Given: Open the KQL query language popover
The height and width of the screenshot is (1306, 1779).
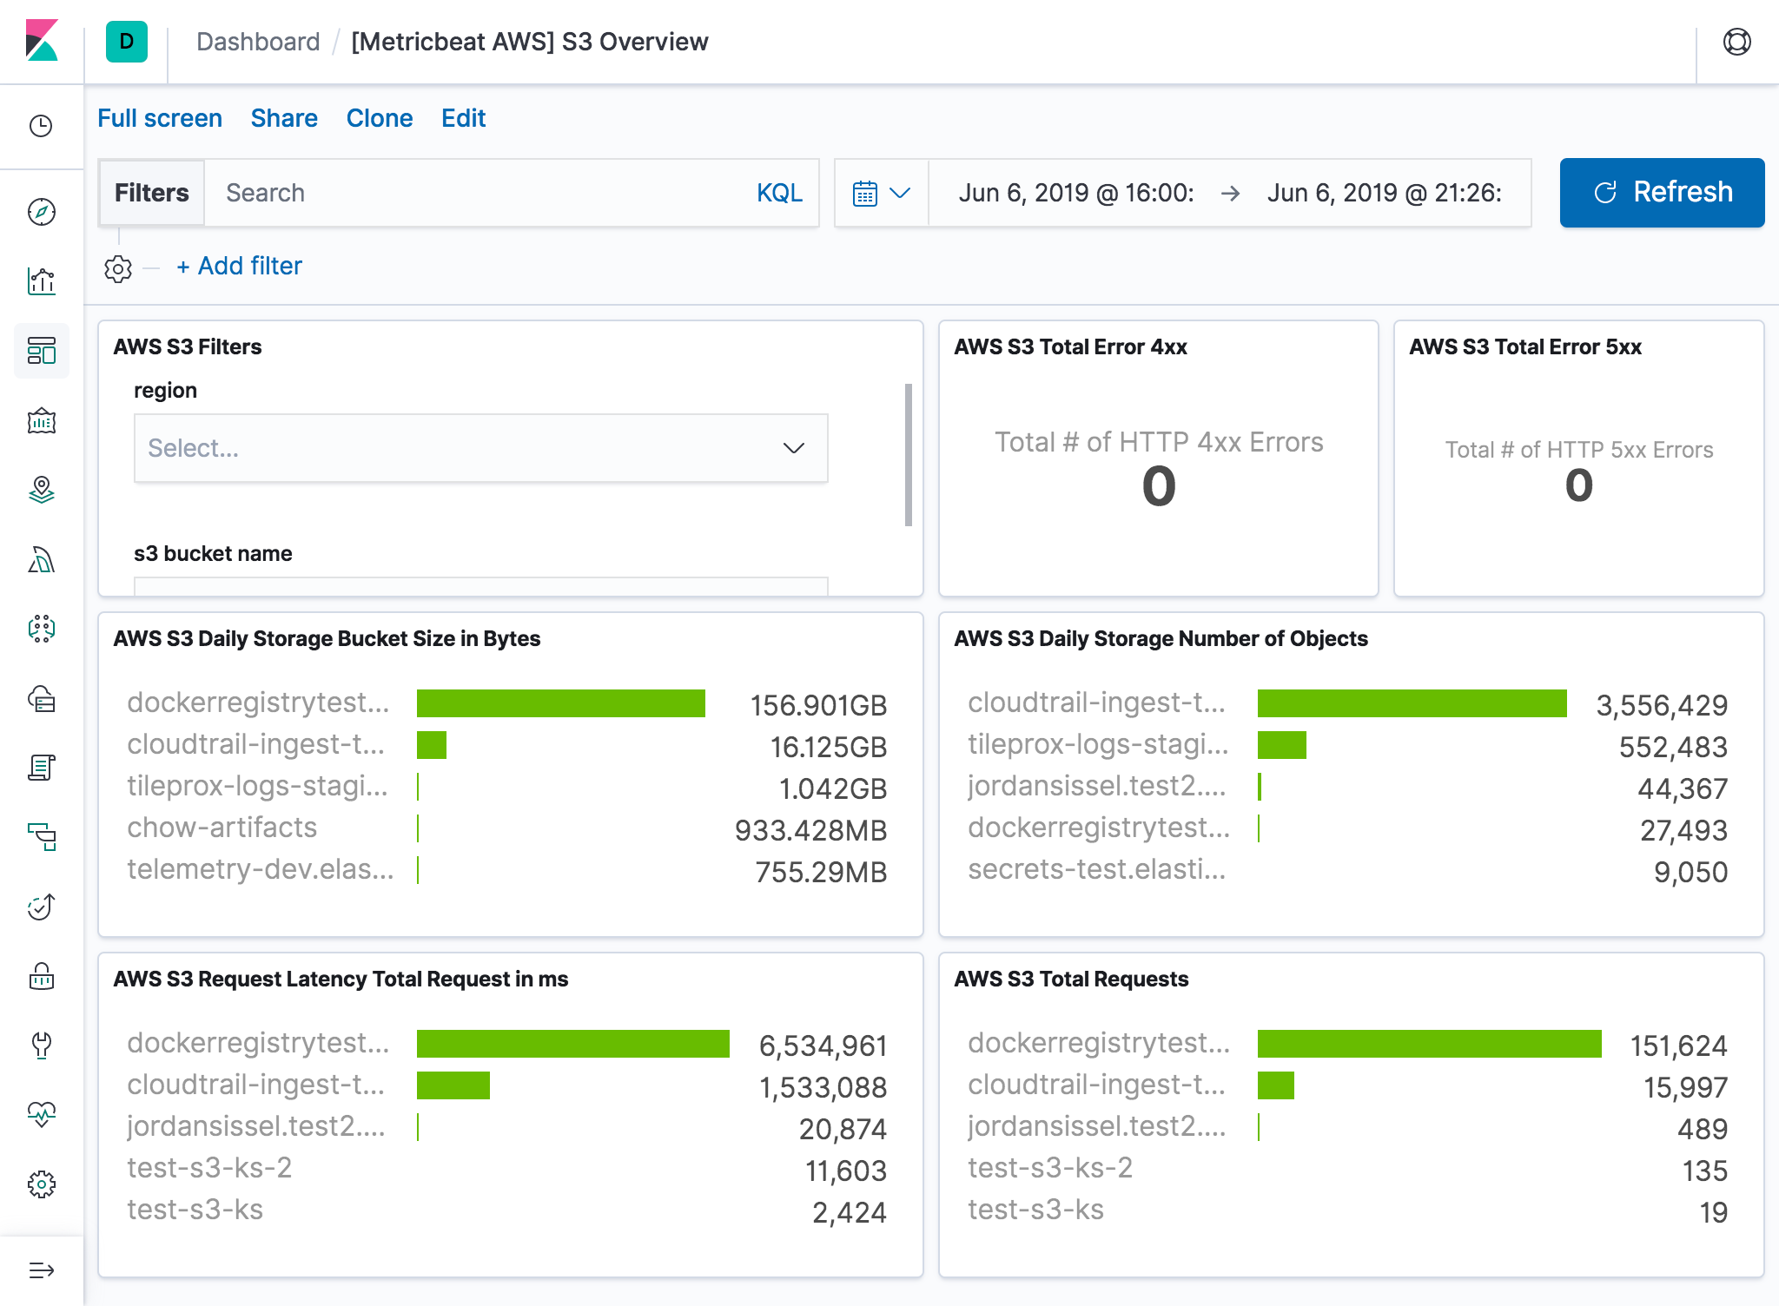Looking at the screenshot, I should click(x=779, y=193).
